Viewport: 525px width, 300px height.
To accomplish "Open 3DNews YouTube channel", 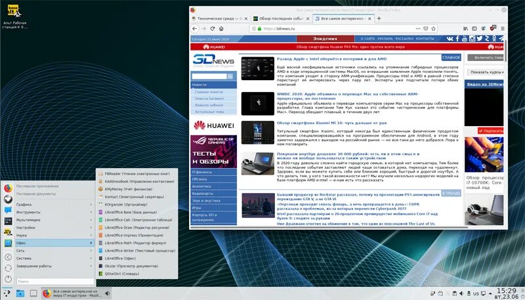I will coord(465,39).
